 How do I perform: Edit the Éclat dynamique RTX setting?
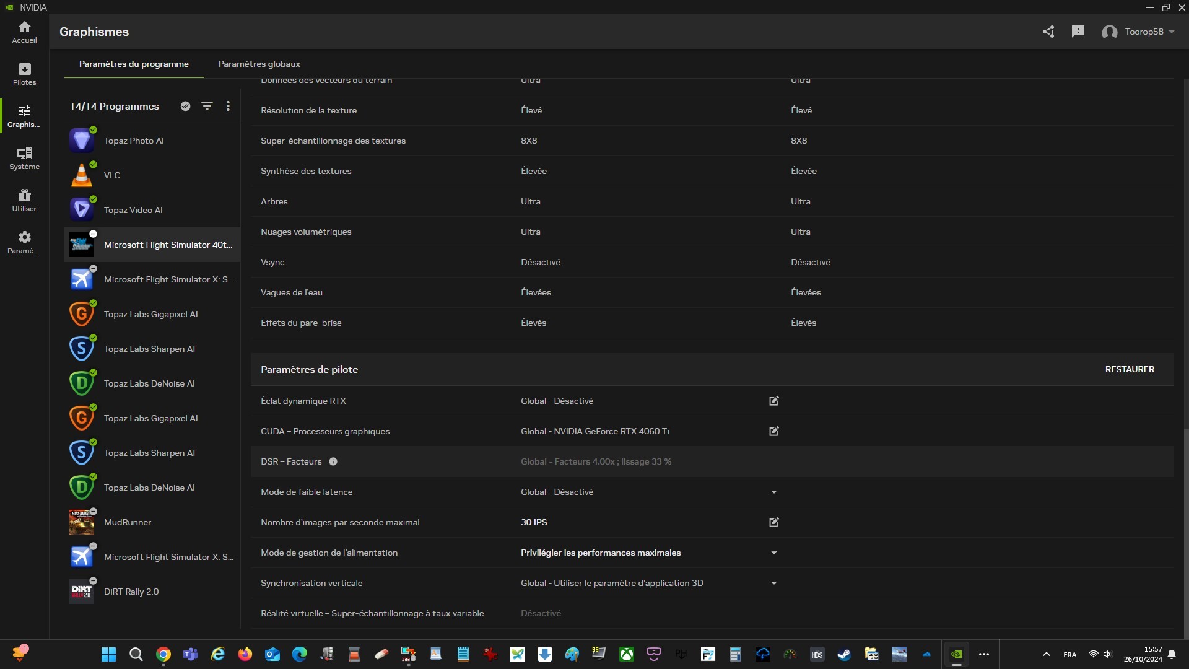pyautogui.click(x=773, y=401)
